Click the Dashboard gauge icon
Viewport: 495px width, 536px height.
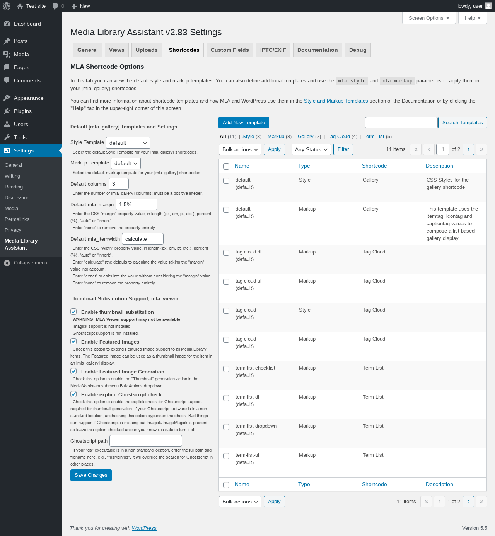[x=7, y=24]
